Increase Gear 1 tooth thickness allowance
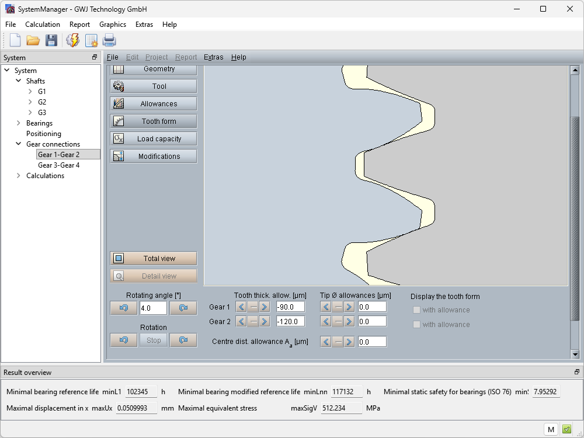Image resolution: width=584 pixels, height=438 pixels. click(264, 307)
